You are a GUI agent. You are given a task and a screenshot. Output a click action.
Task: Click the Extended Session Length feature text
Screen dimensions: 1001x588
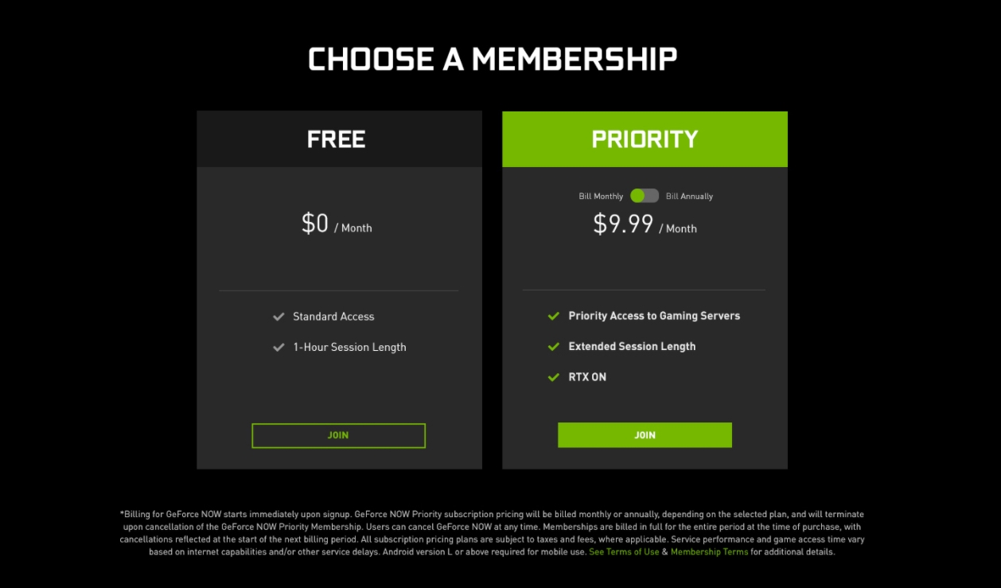tap(632, 347)
